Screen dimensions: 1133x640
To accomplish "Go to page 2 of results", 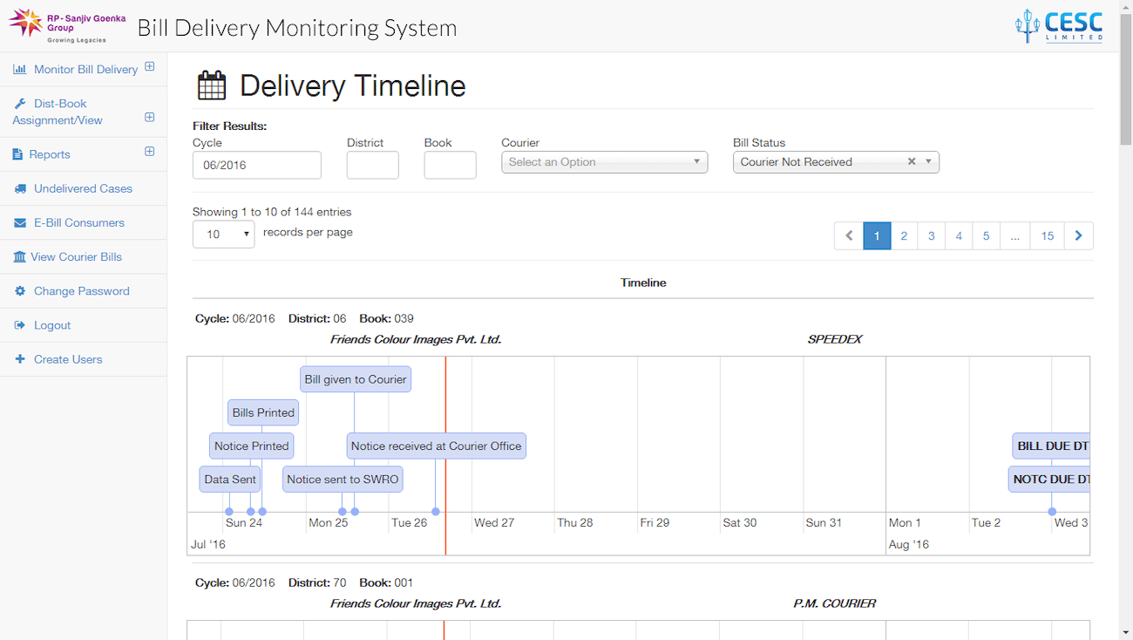I will 904,236.
